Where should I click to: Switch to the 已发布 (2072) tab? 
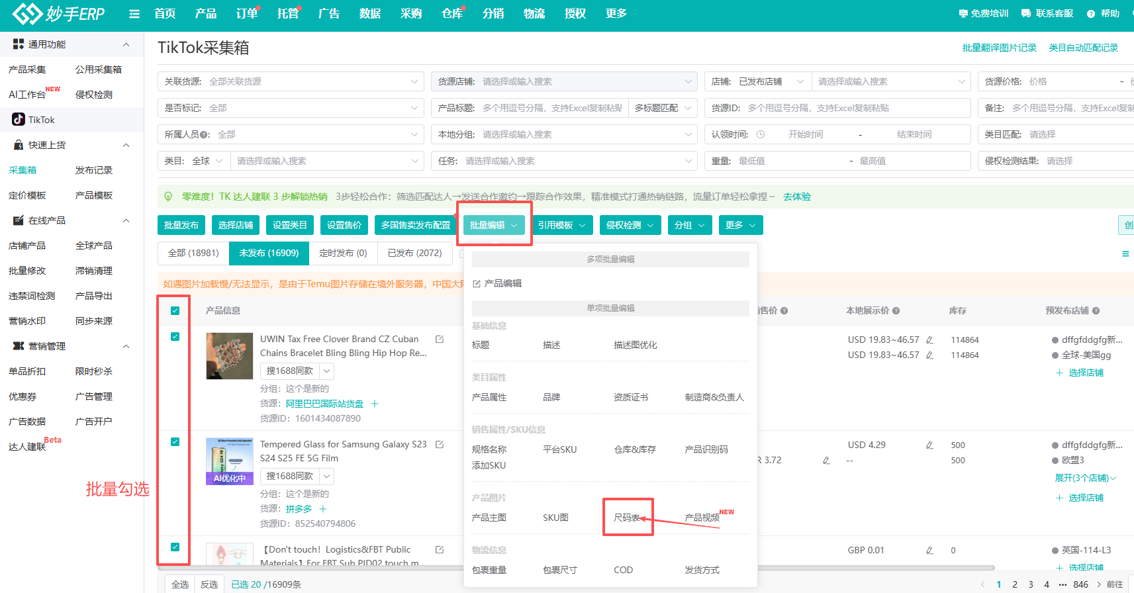(x=414, y=253)
